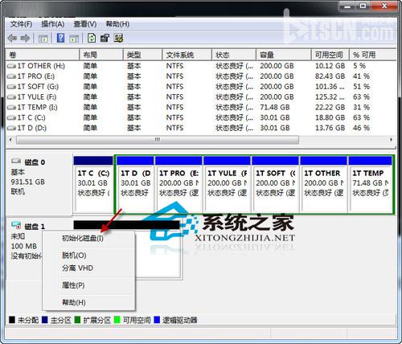Click the blue 逻辑驱动器 legend swatch

157,320
